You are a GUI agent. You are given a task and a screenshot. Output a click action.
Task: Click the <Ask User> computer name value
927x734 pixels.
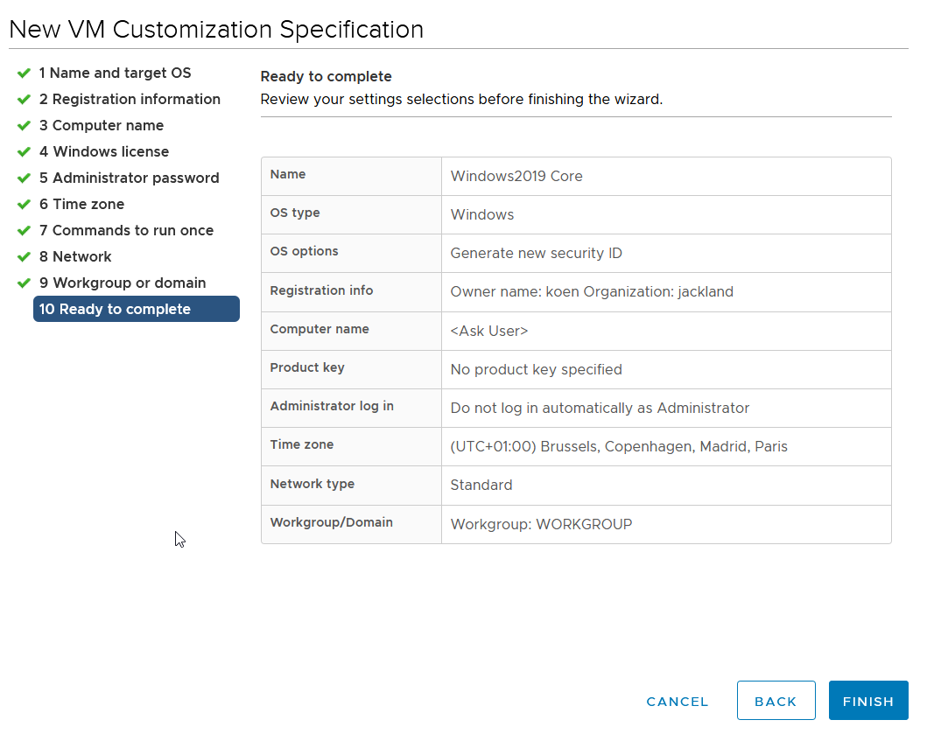tap(488, 331)
